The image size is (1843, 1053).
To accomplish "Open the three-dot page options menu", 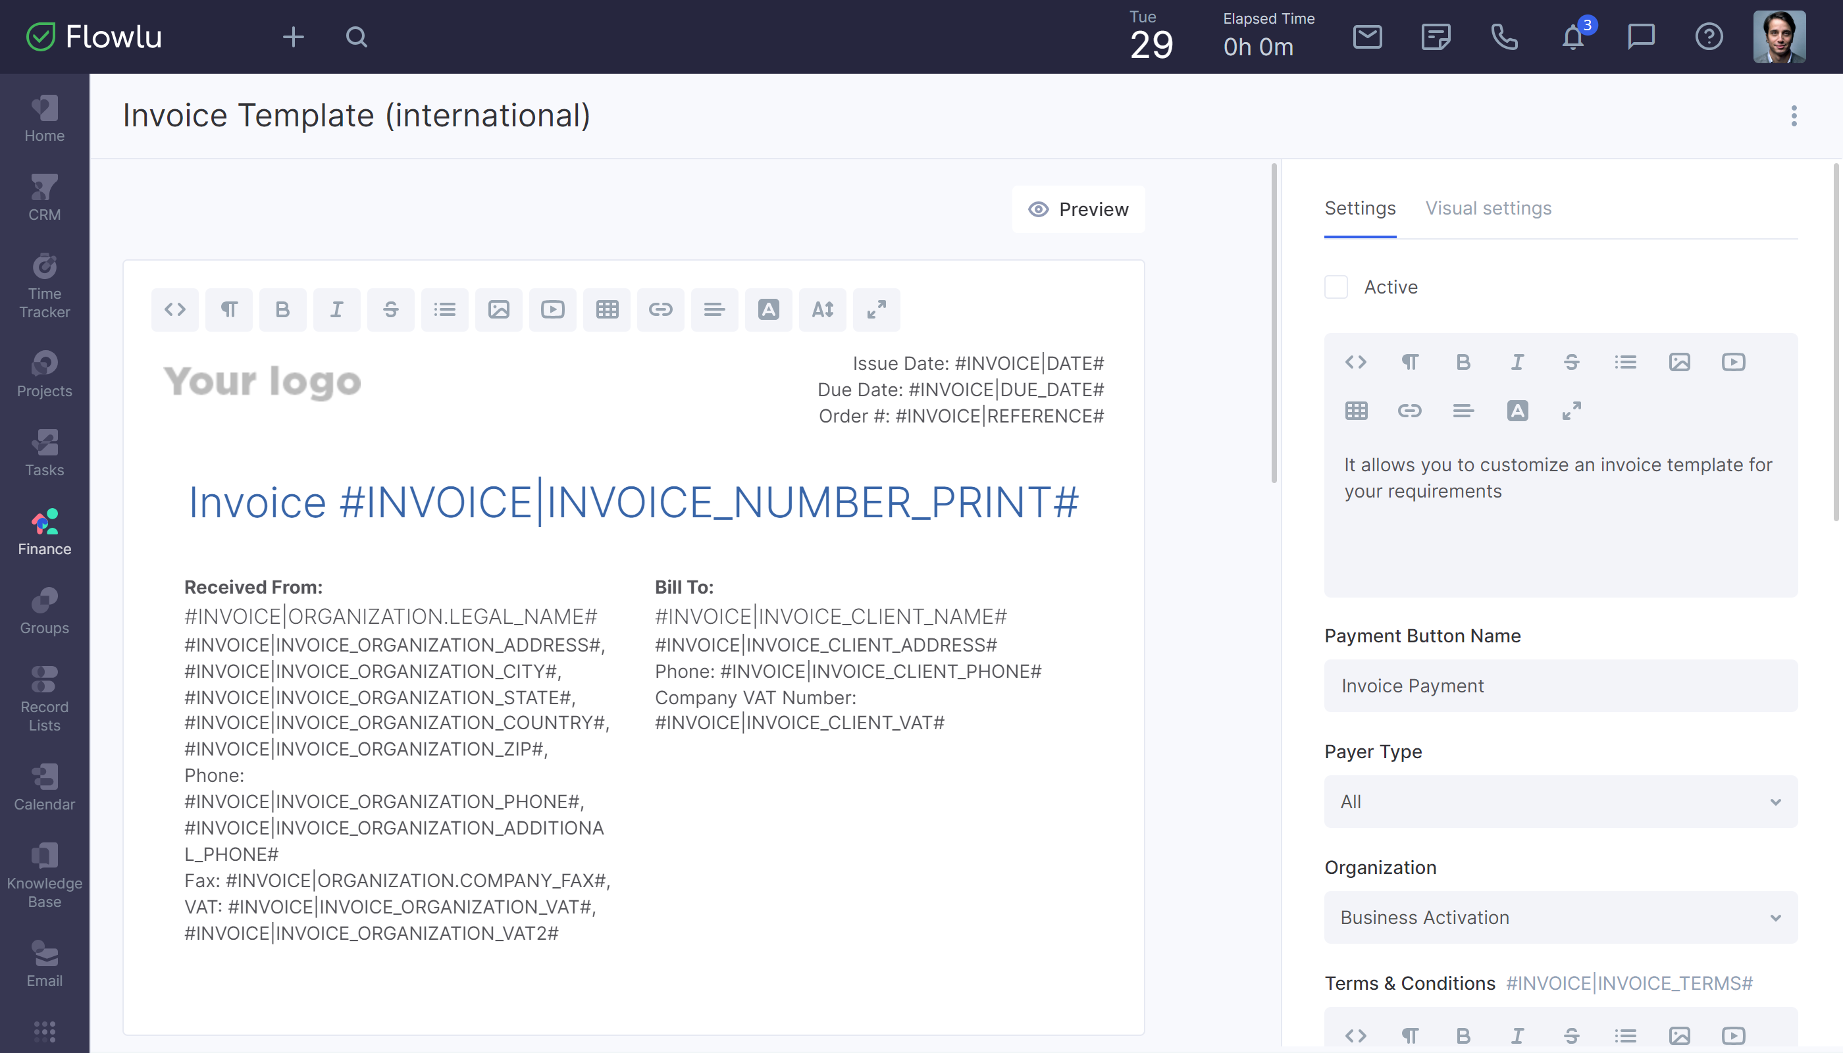I will (1794, 116).
